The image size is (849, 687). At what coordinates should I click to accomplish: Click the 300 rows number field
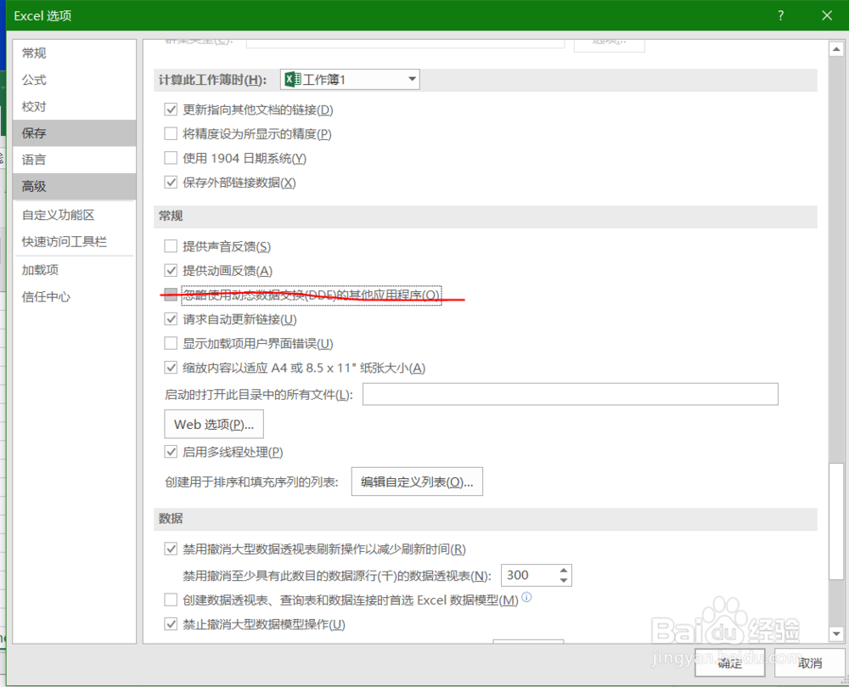(x=530, y=576)
